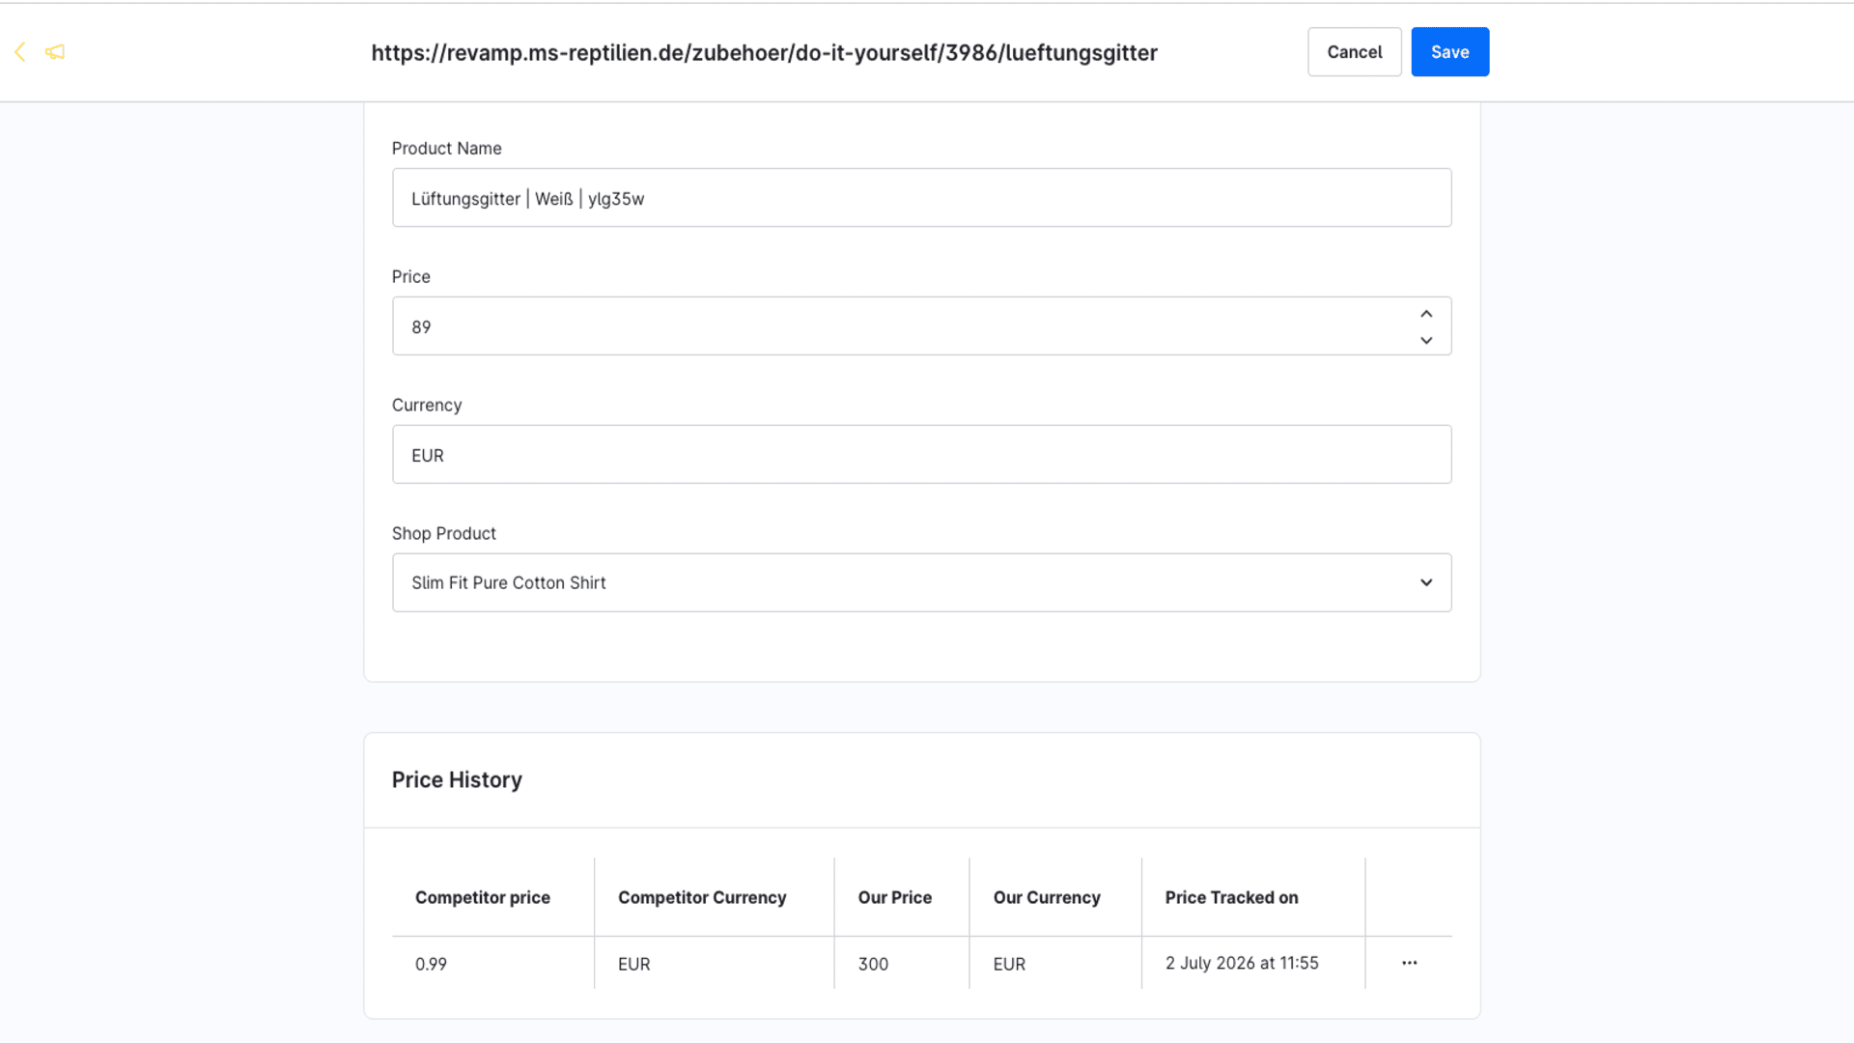Open row actions three-dot menu
Screen dimensions: 1854x1043
[x=1410, y=963]
